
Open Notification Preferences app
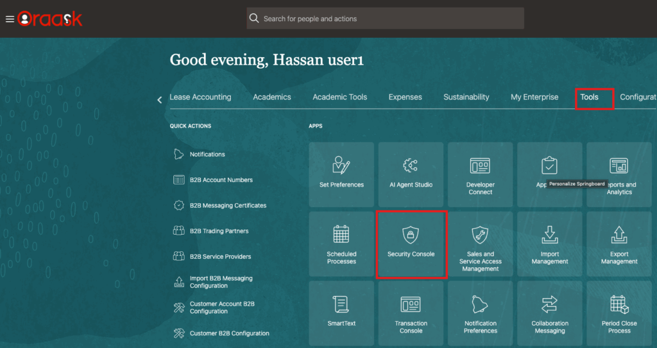click(480, 313)
